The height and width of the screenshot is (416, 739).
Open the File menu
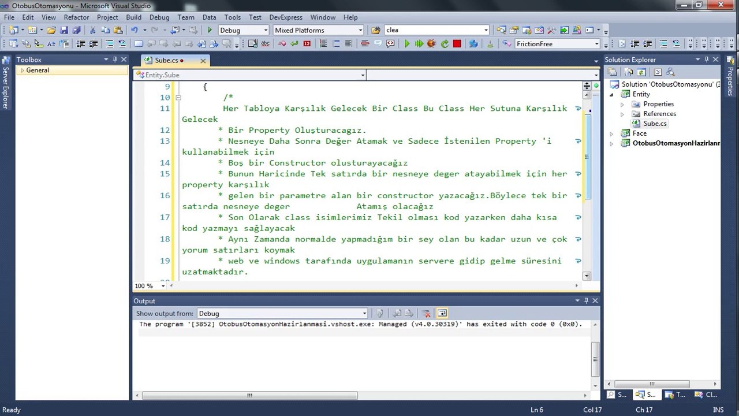(9, 17)
